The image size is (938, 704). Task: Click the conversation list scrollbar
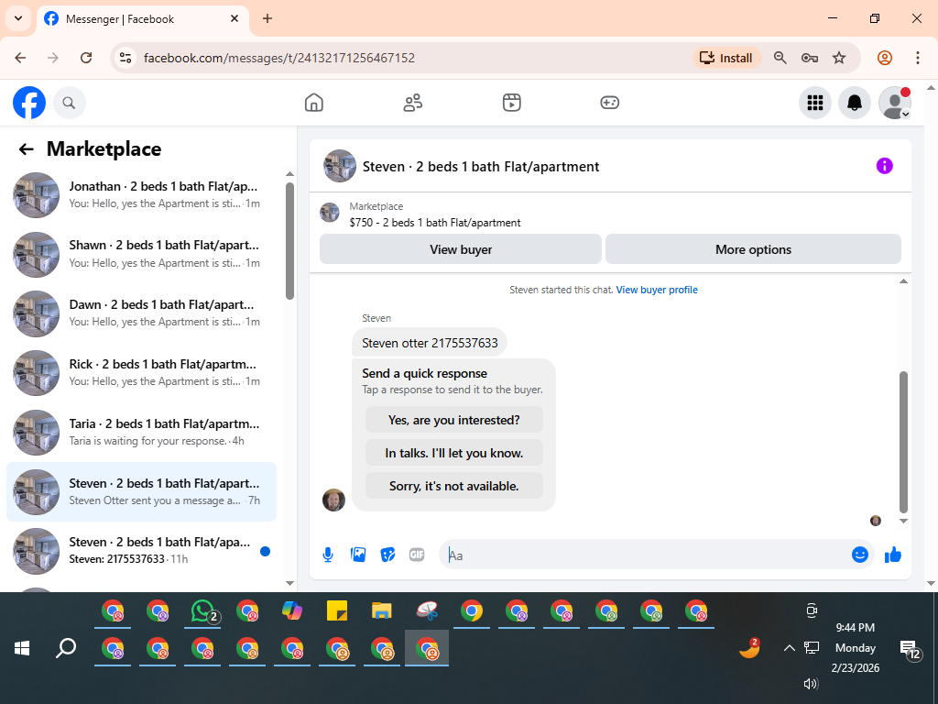(x=289, y=241)
